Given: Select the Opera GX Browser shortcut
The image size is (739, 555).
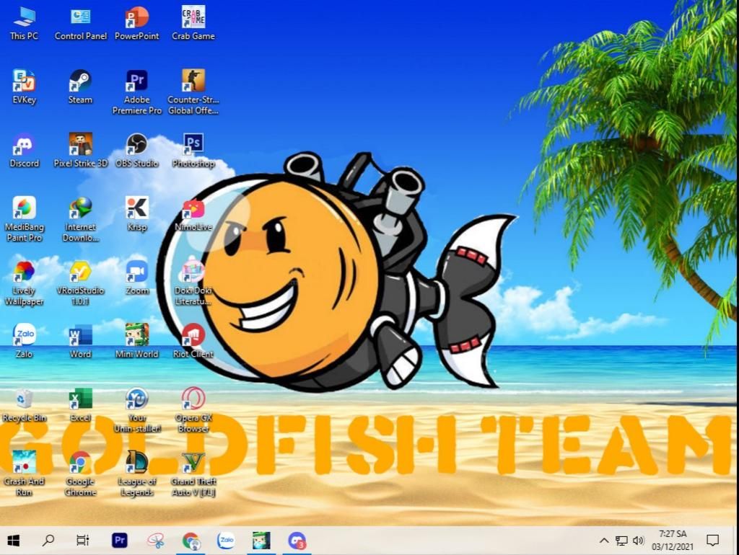Looking at the screenshot, I should [193, 410].
